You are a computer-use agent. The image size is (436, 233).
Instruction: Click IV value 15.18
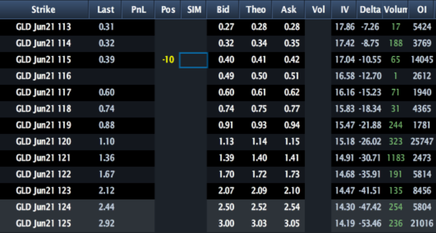click(345, 141)
